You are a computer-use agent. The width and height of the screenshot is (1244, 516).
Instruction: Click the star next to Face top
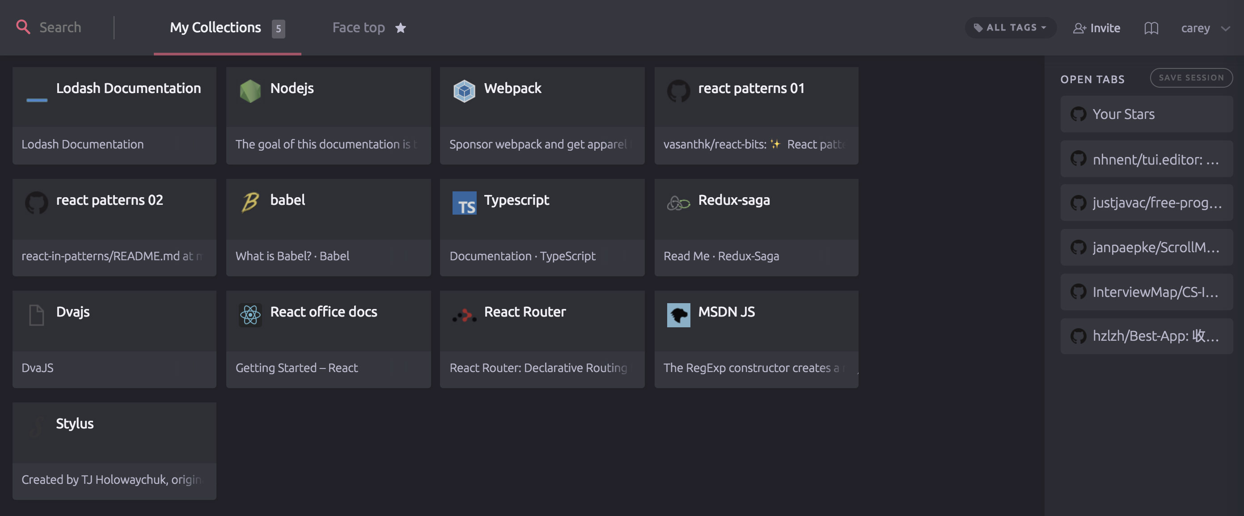point(400,28)
